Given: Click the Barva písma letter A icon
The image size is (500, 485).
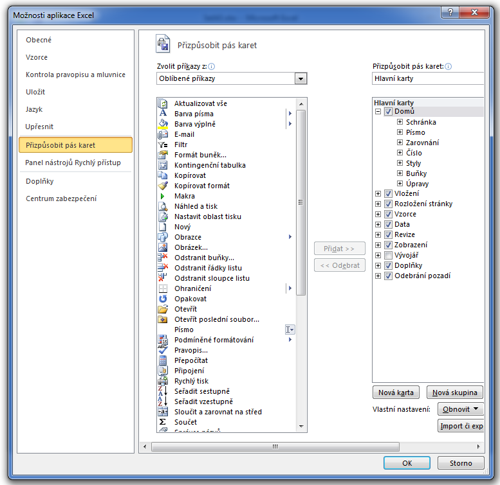Looking at the screenshot, I should coord(163,113).
